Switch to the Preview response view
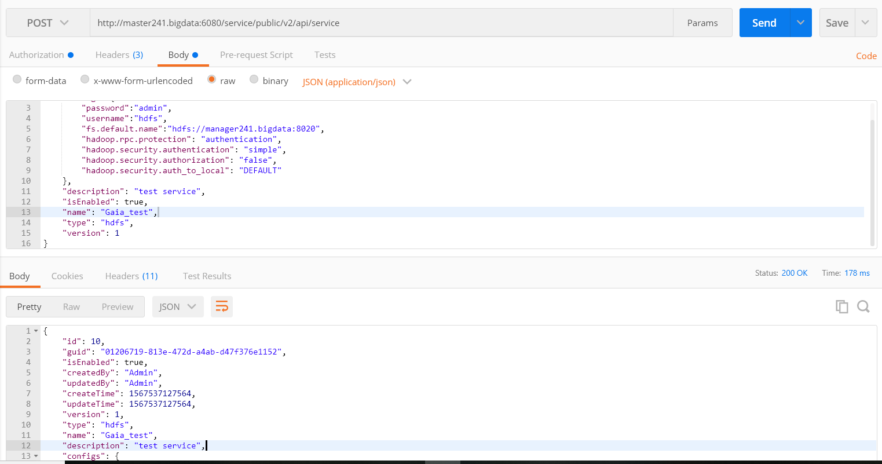Screen dimensions: 882x464 [118, 306]
